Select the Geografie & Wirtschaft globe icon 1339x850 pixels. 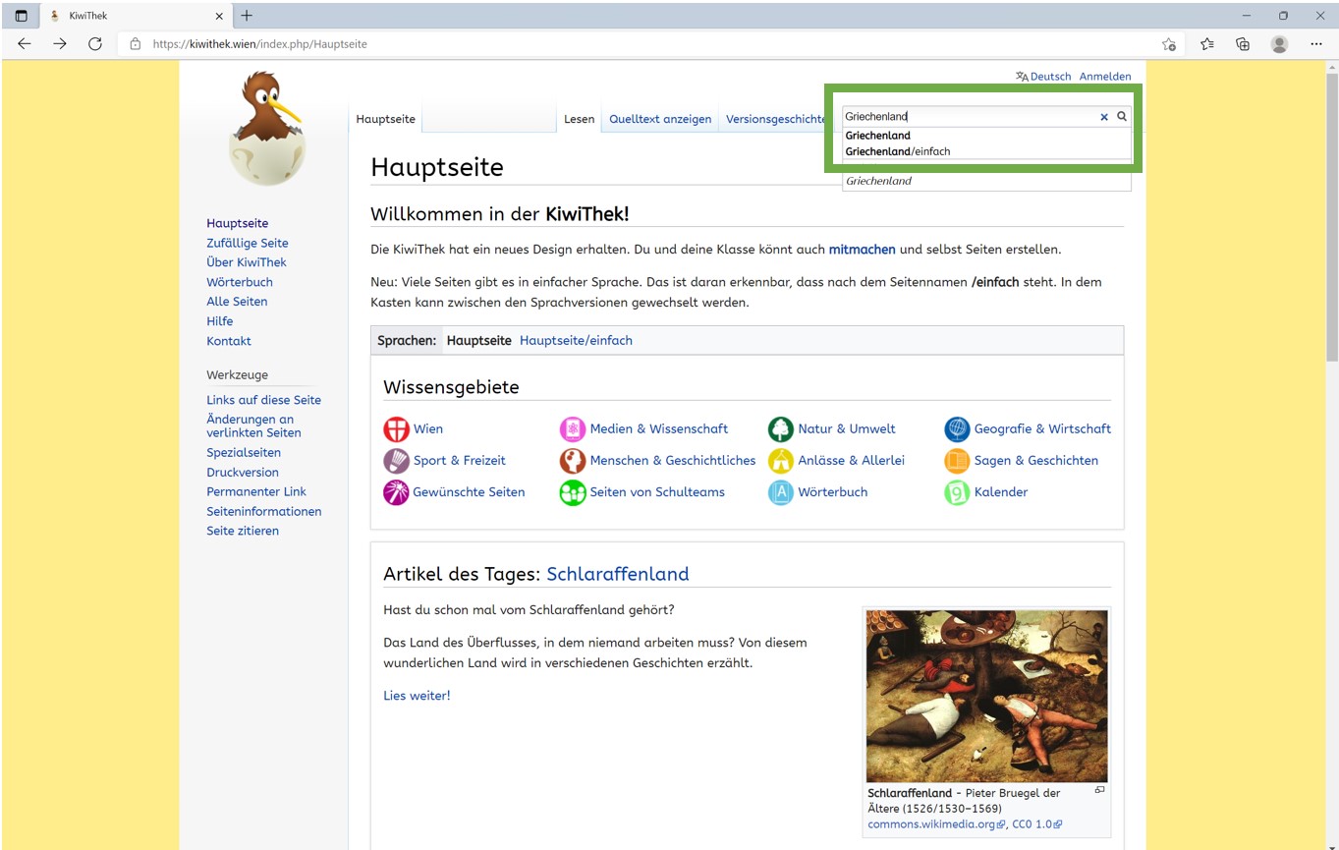tap(956, 428)
